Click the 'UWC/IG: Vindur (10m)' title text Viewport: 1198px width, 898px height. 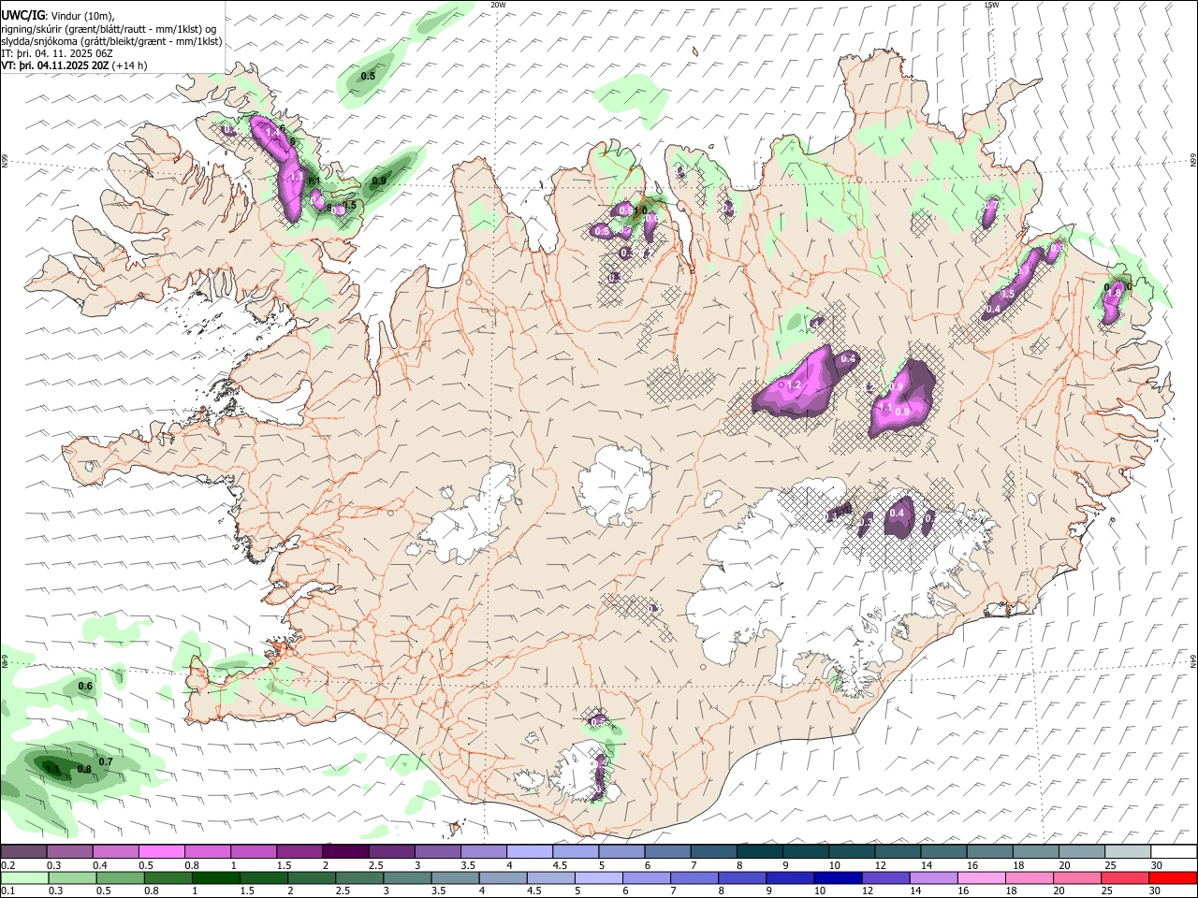(x=58, y=16)
